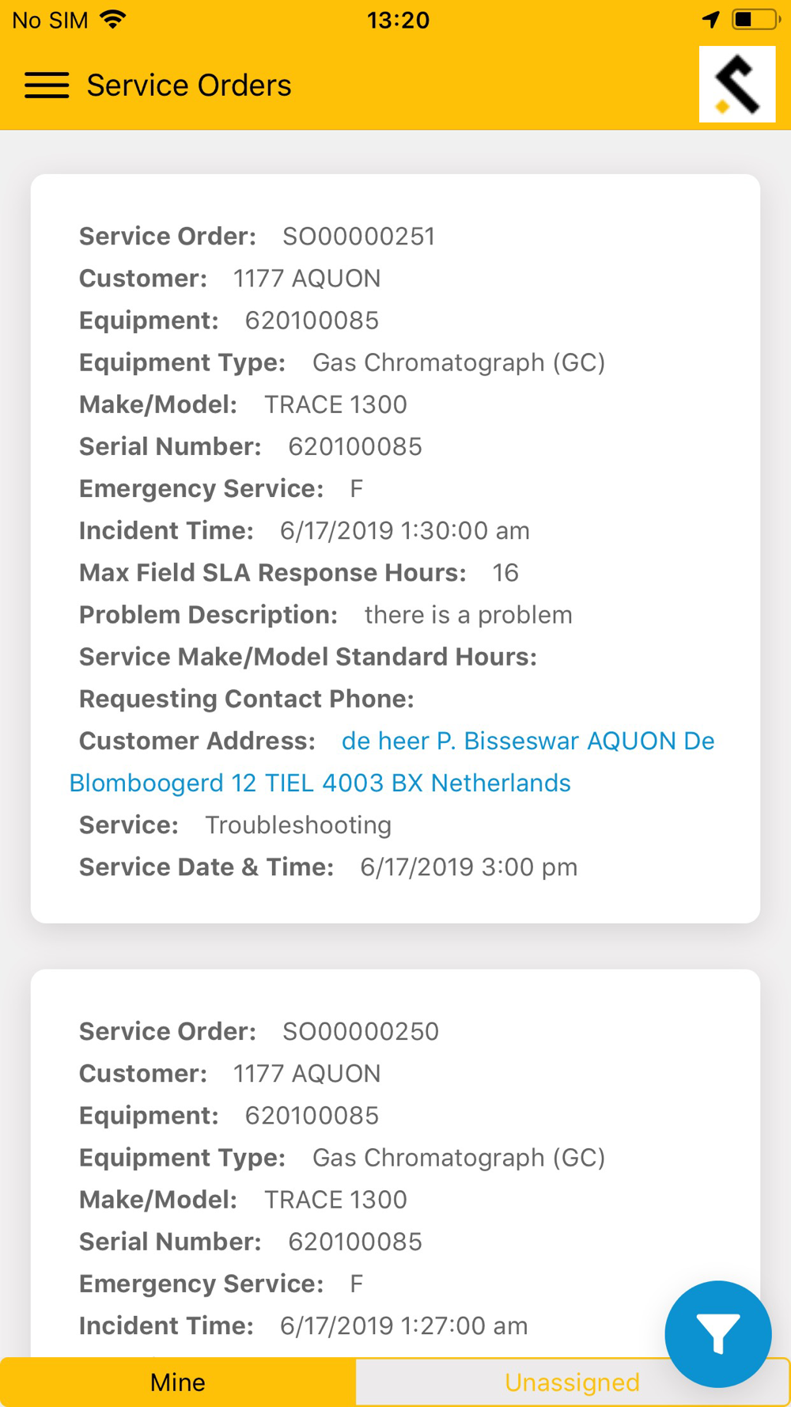Screen dimensions: 791x1407
Task: Switch to the Mine tab
Action: point(178,1382)
